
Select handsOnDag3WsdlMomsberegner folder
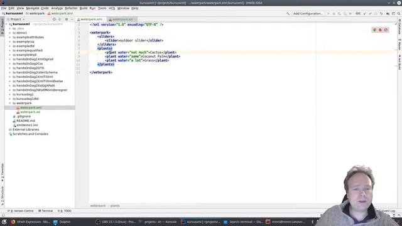pos(41,90)
